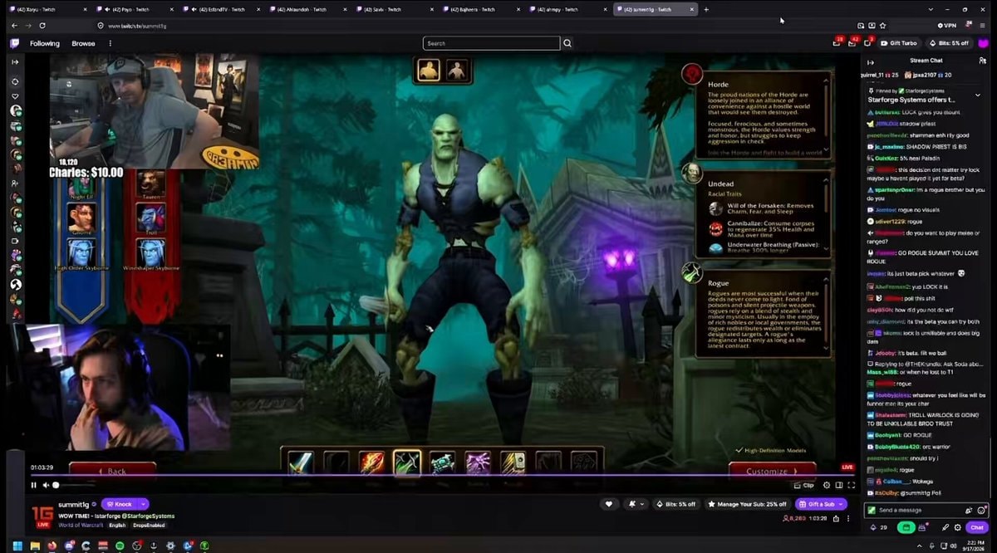Select the female body type icon

pos(456,71)
